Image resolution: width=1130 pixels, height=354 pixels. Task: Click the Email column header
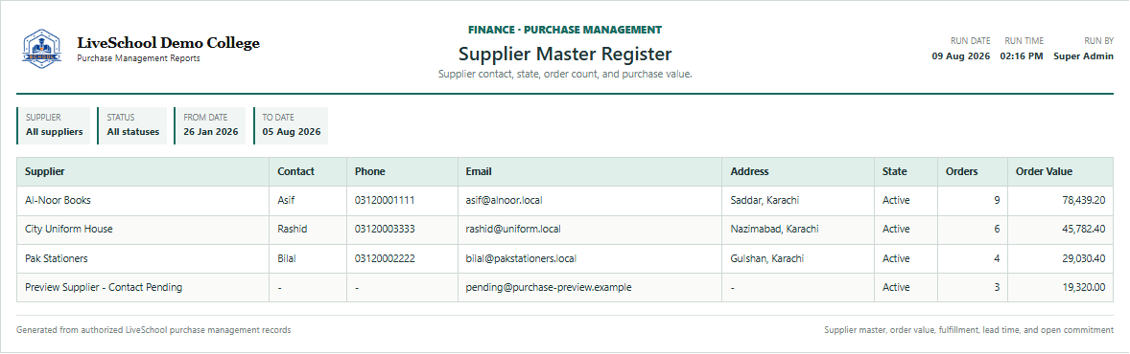[x=590, y=172]
